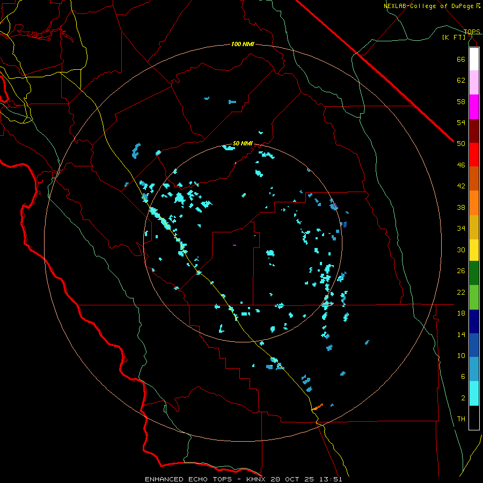Image resolution: width=483 pixels, height=483 pixels.
Task: Select the light green legend swatch
Action: click(474, 297)
